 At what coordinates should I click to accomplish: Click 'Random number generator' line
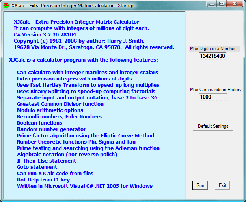coord(52,129)
